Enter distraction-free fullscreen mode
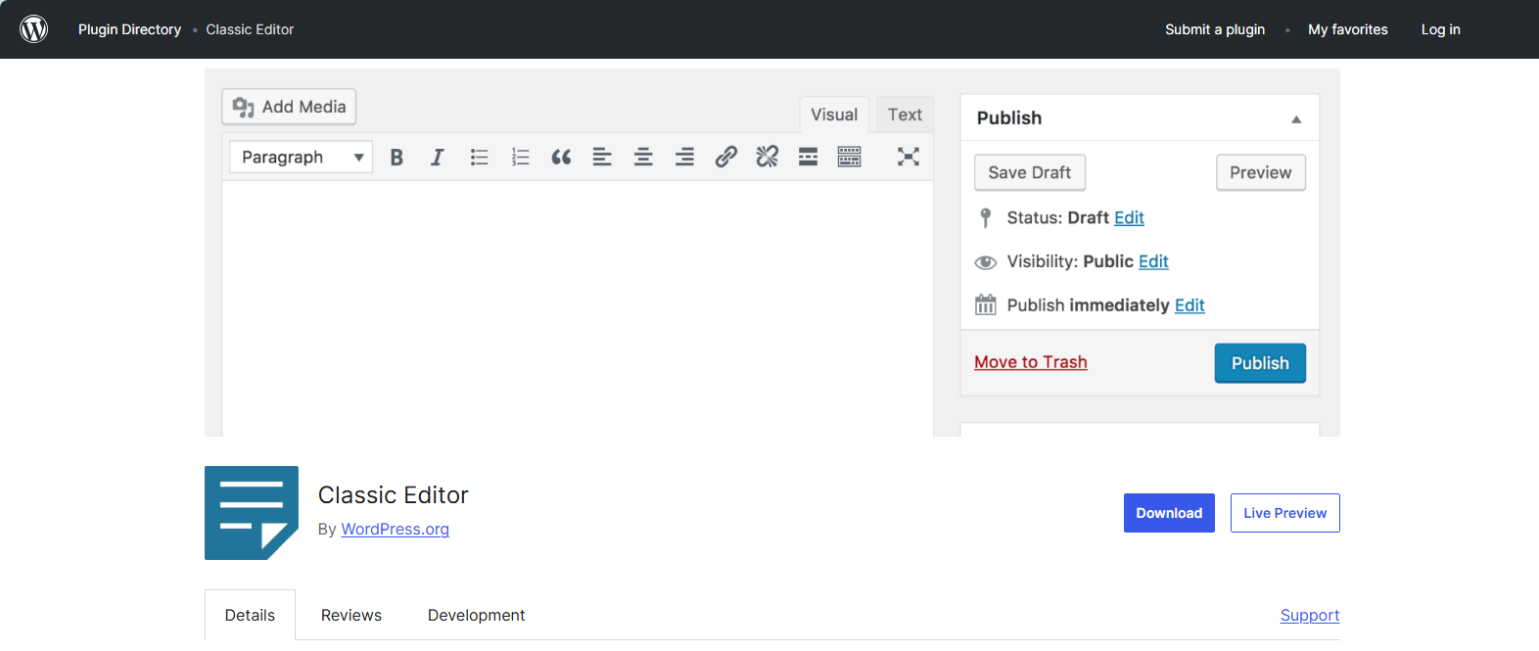 click(x=909, y=157)
